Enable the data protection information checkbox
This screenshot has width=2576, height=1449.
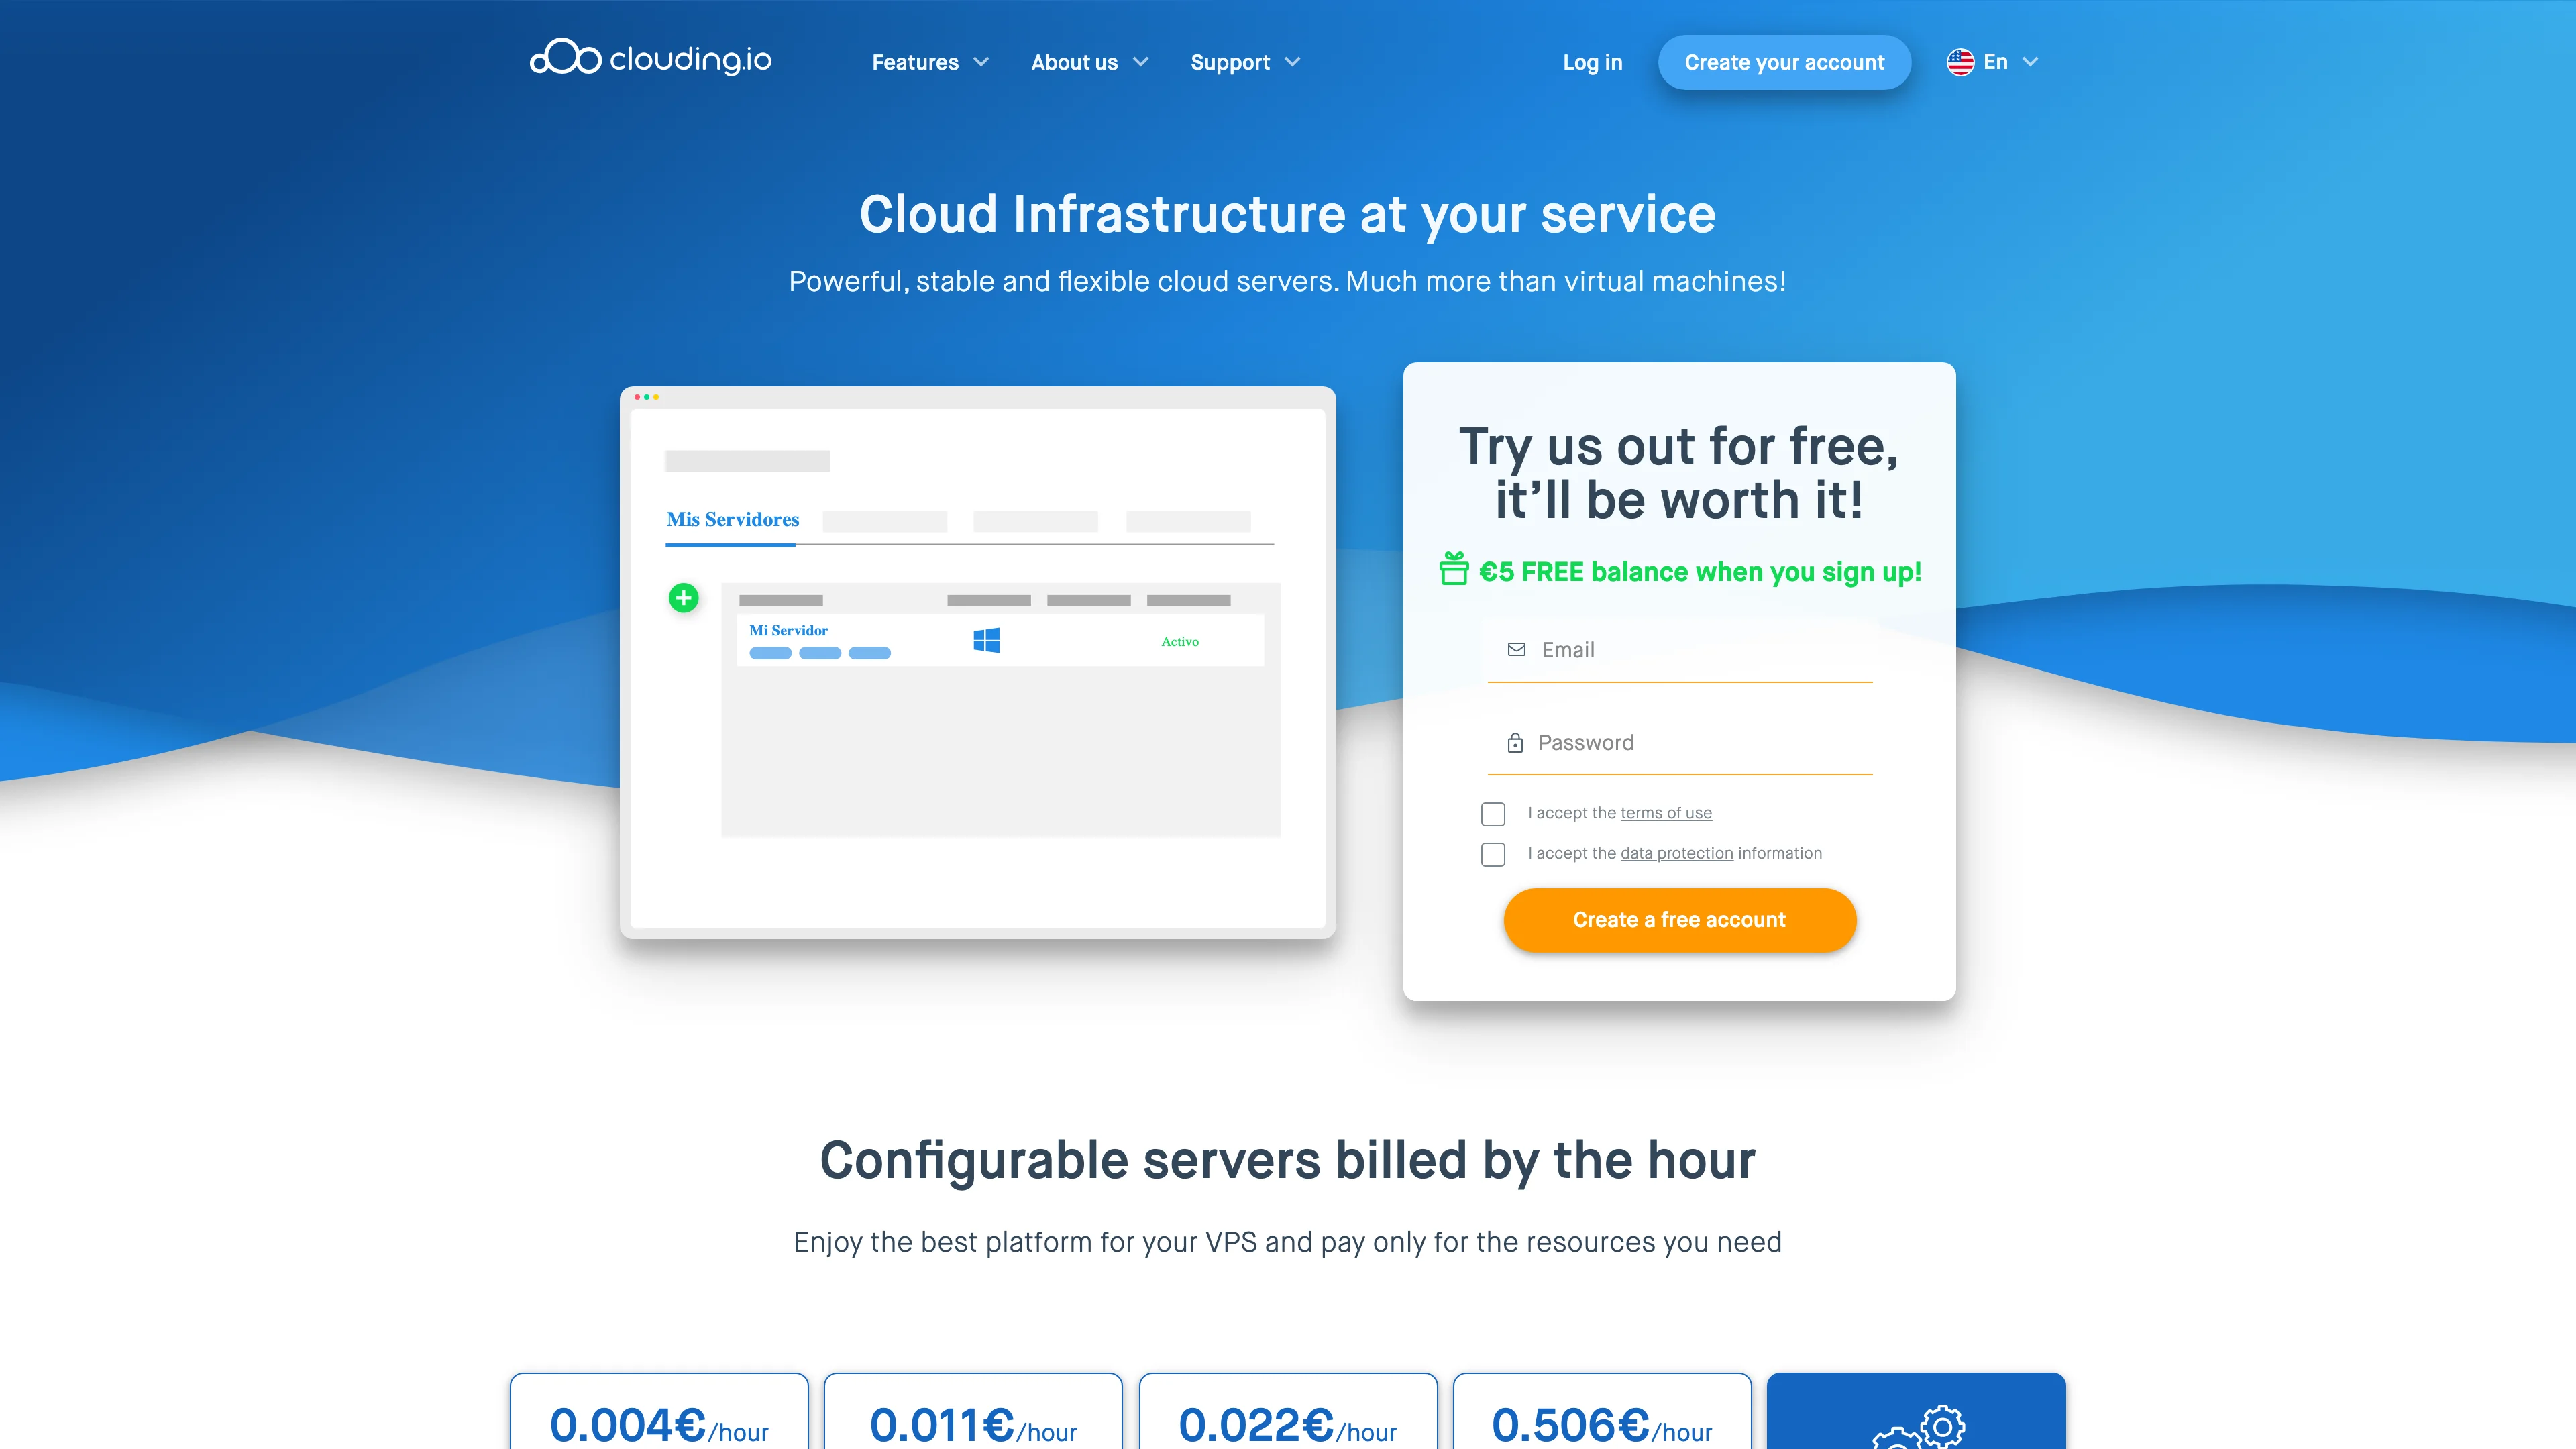tap(1493, 854)
